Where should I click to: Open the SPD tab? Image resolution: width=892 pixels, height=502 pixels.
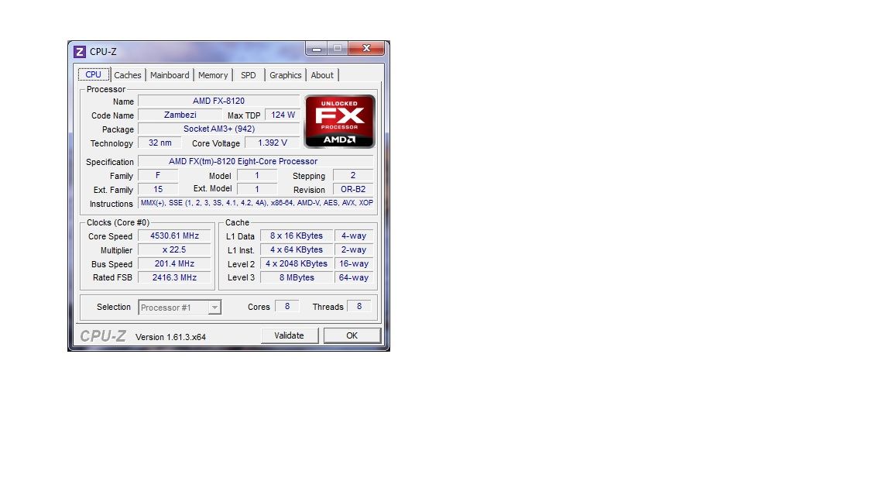248,75
